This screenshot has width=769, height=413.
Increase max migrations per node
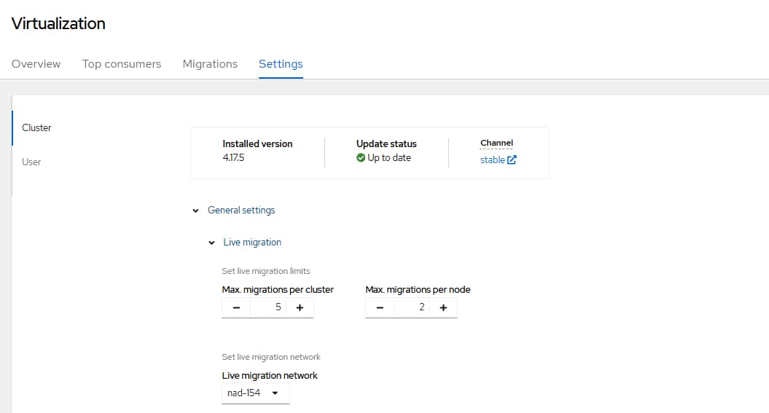(443, 307)
